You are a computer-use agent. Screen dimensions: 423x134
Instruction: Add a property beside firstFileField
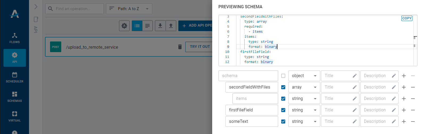404,110
